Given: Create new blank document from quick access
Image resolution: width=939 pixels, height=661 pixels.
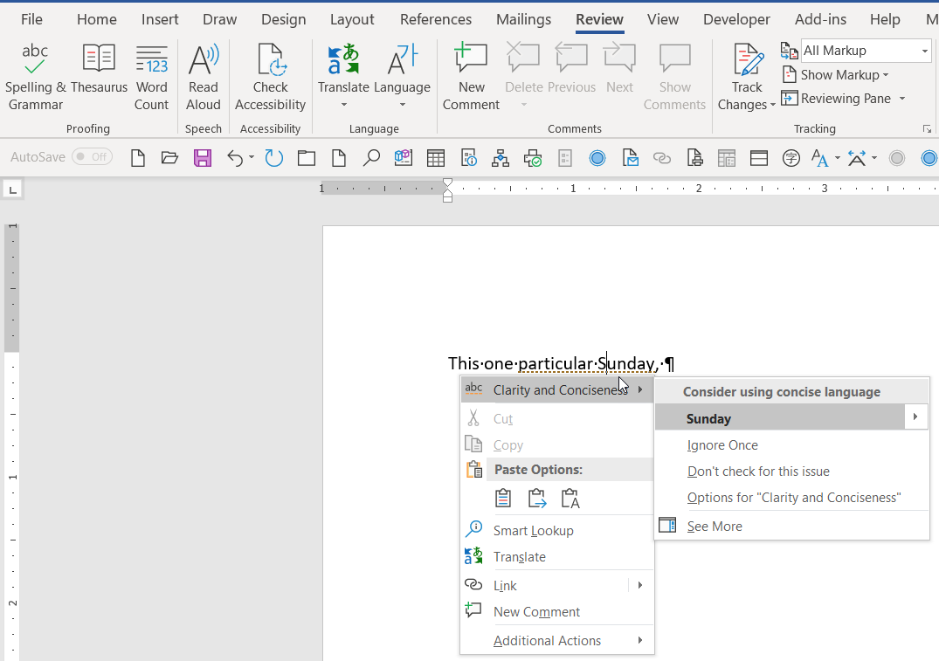Looking at the screenshot, I should pos(138,158).
